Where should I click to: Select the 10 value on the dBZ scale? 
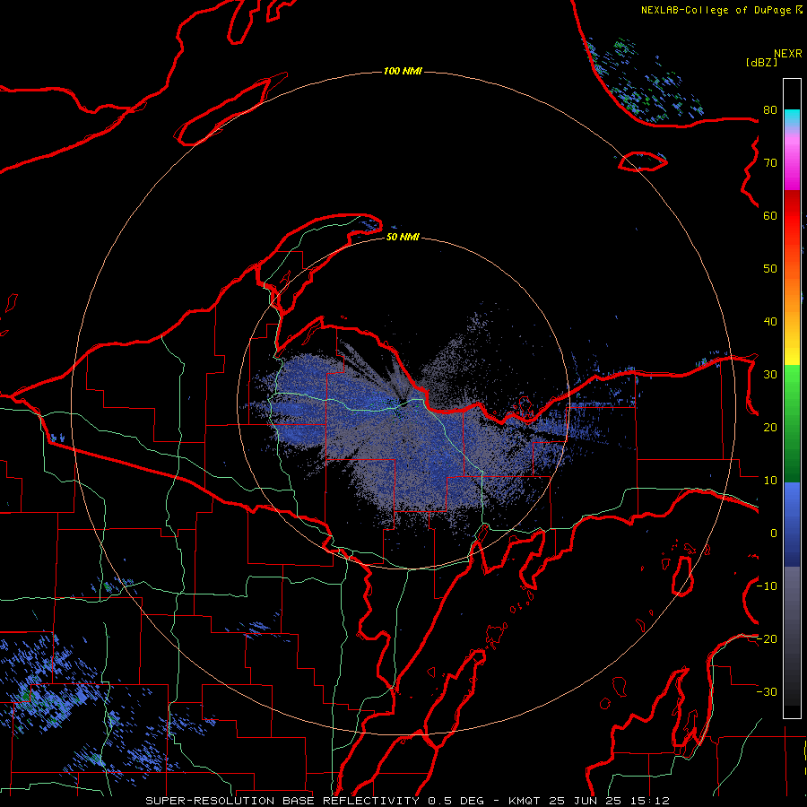pos(770,481)
